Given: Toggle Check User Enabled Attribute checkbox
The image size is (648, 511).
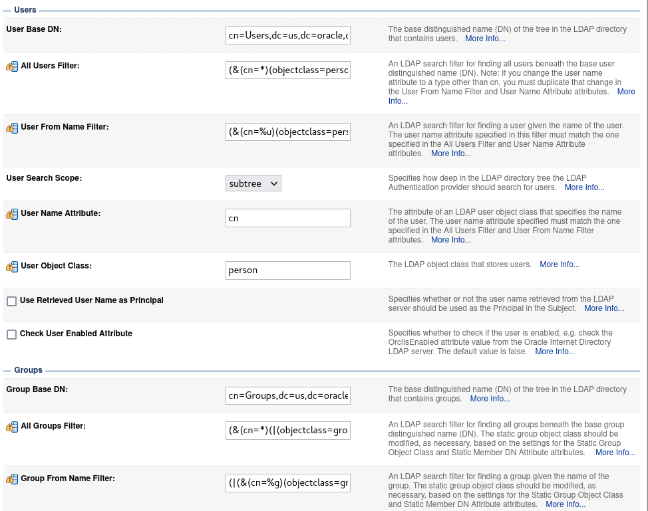Looking at the screenshot, I should pos(11,334).
